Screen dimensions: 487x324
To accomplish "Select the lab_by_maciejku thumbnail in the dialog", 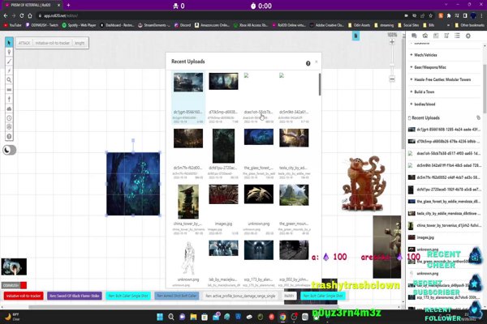I will 224,248.
